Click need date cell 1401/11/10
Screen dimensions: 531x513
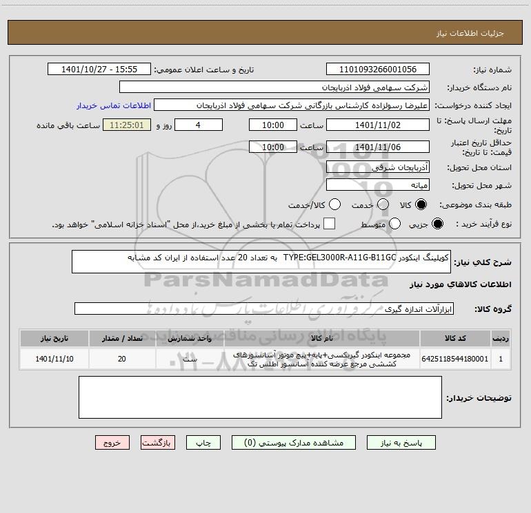pos(54,359)
